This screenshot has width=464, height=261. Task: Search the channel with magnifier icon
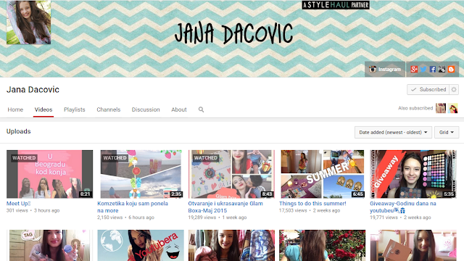click(201, 109)
